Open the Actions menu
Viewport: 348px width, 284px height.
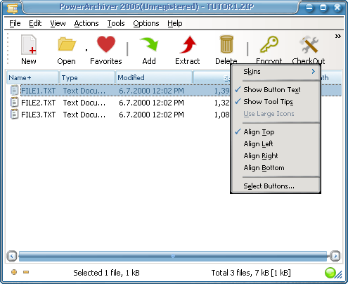pyautogui.click(x=86, y=23)
